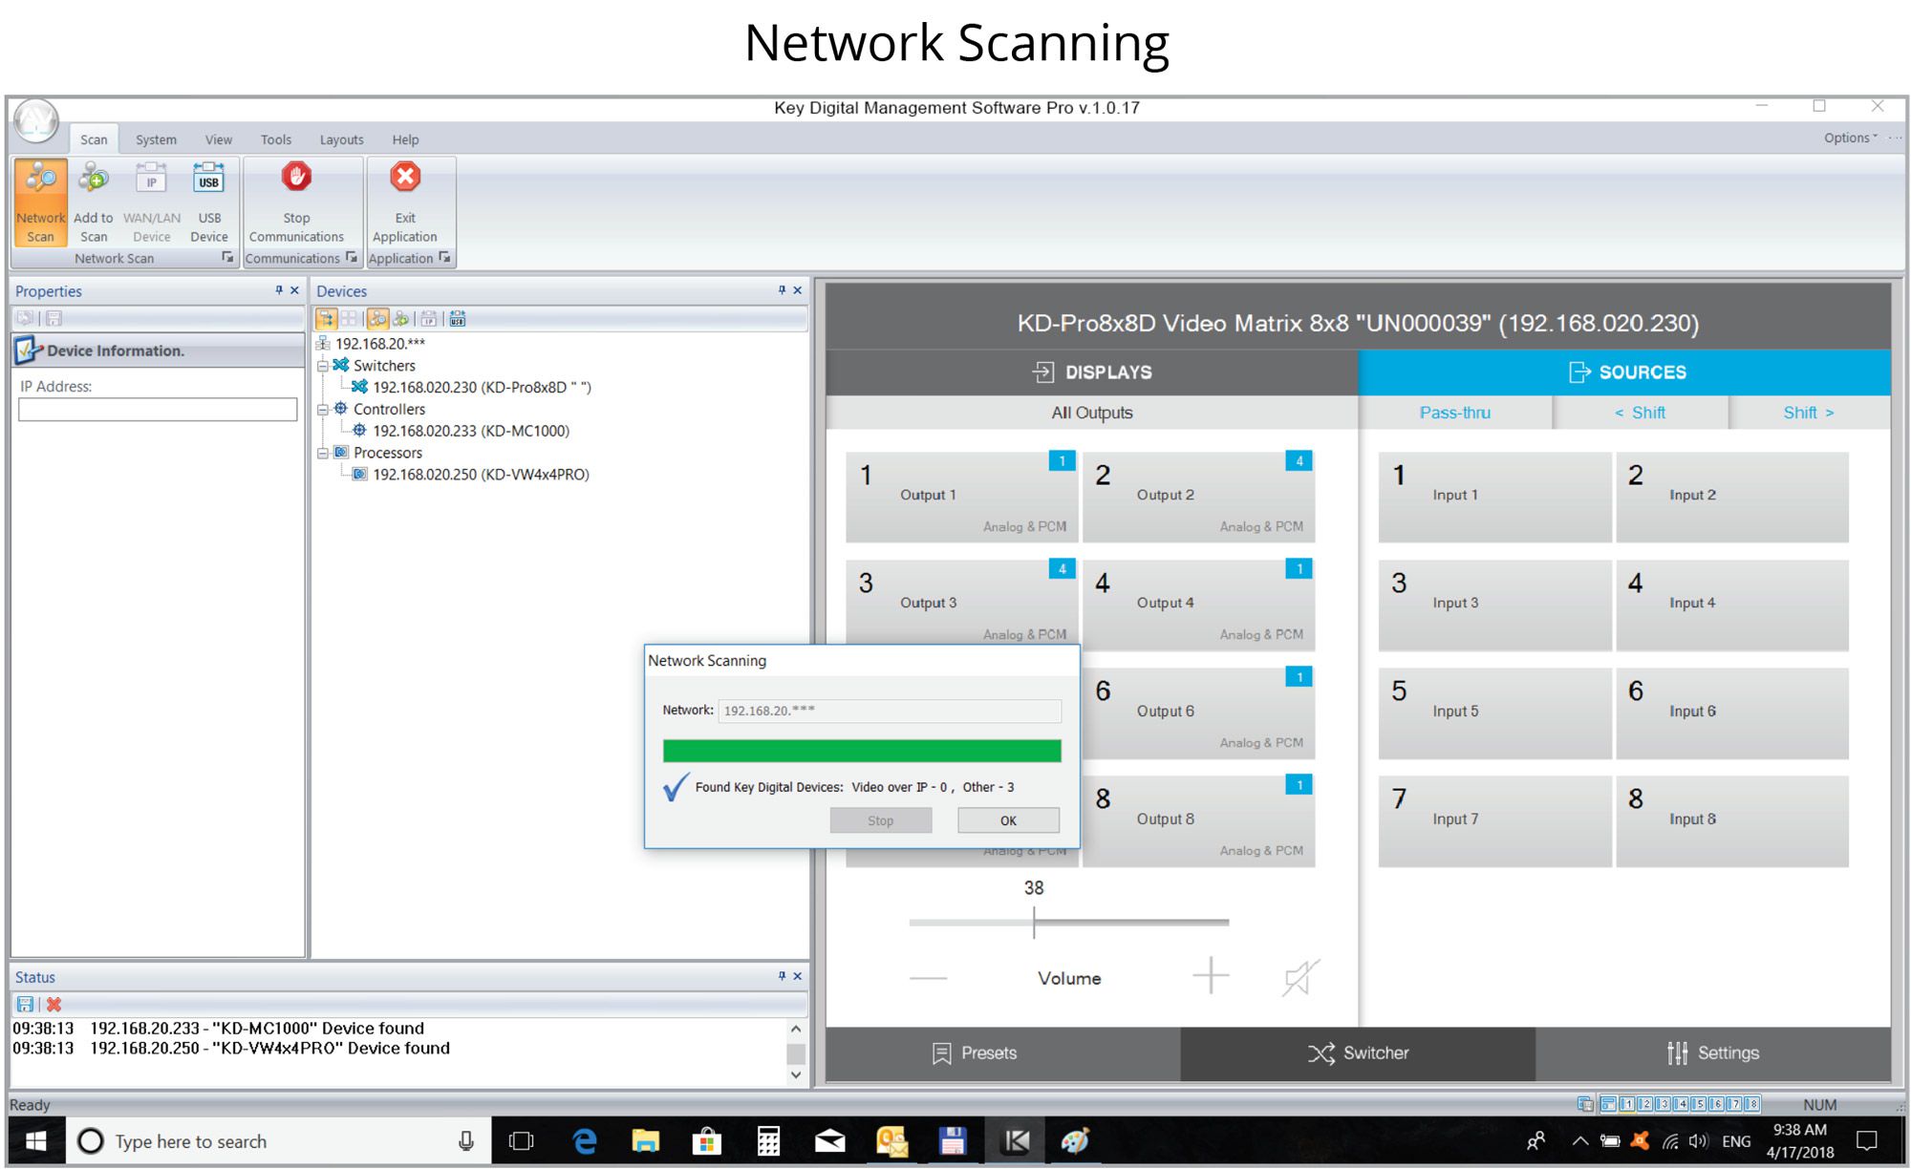The height and width of the screenshot is (1169, 1911).
Task: Click the volume plus icon
Action: [x=1210, y=975]
